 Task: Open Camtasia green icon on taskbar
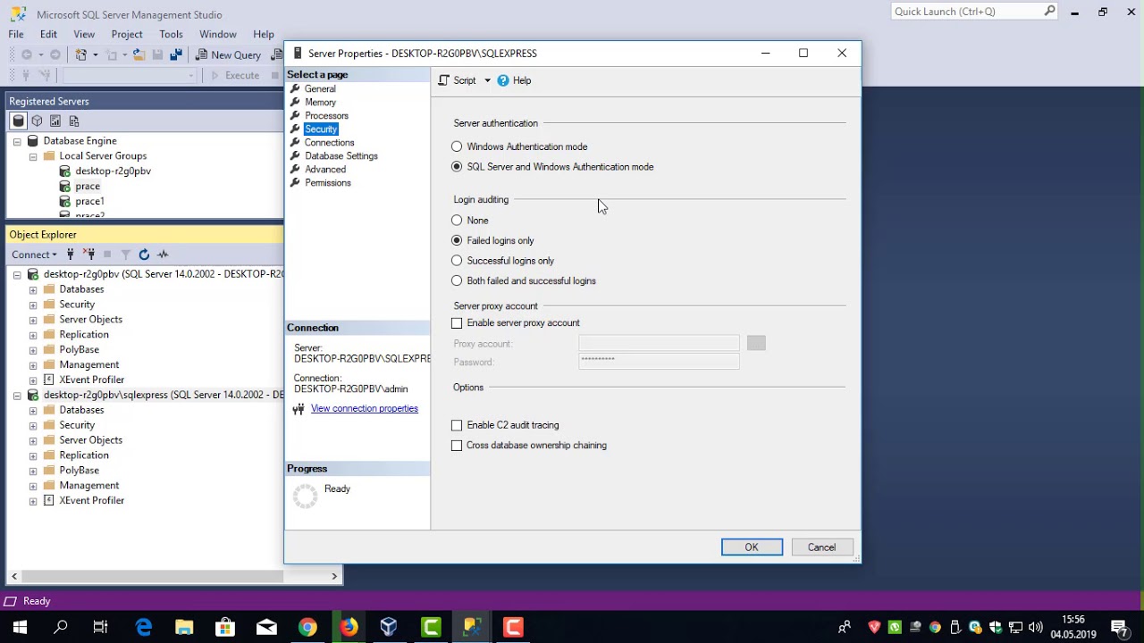431,627
